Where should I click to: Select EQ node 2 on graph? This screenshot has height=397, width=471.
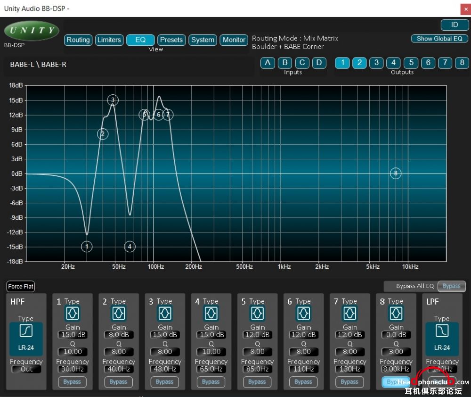point(103,134)
